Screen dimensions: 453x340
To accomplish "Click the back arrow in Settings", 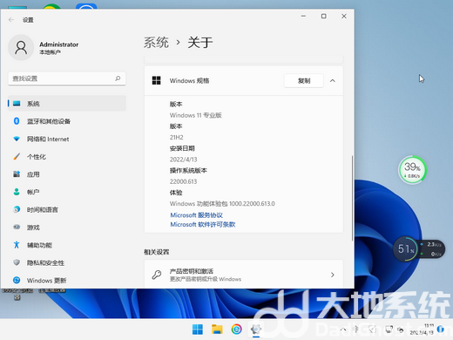I will pyautogui.click(x=11, y=20).
